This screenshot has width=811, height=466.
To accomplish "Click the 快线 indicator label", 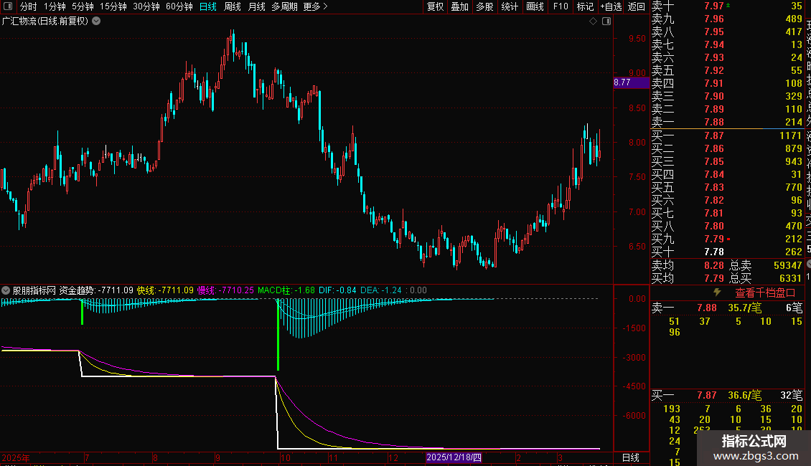I will [165, 290].
